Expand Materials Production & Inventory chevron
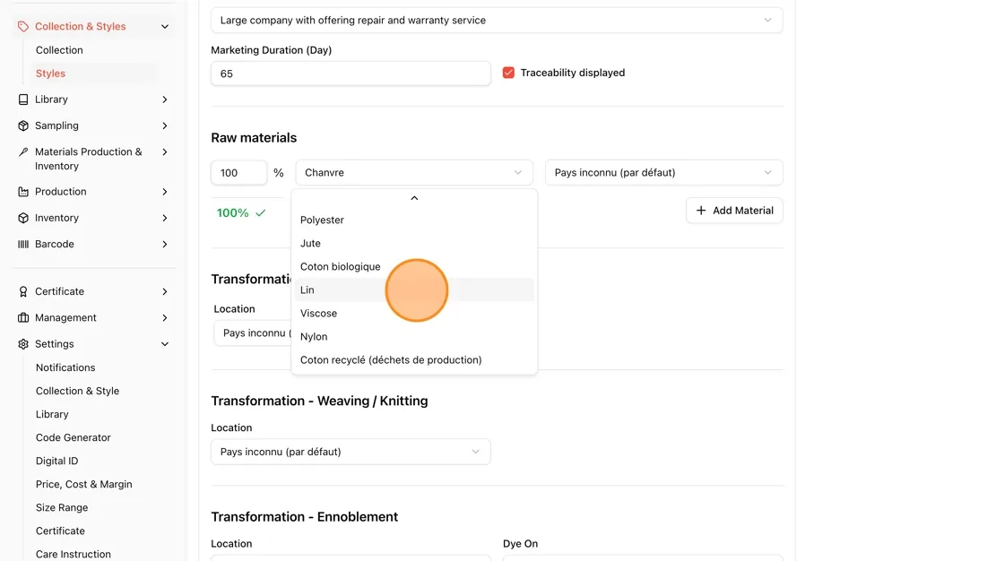 (x=165, y=151)
